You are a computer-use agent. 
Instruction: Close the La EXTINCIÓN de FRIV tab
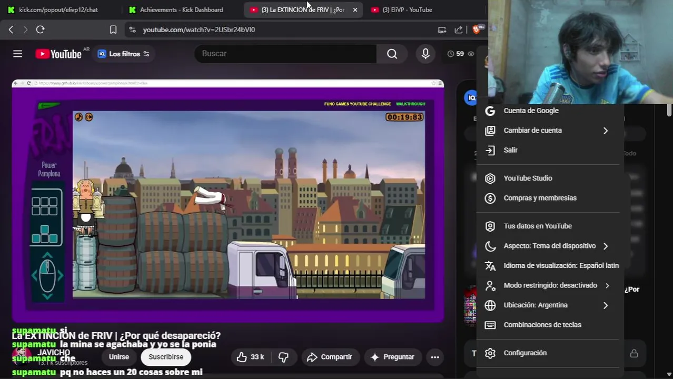(355, 9)
